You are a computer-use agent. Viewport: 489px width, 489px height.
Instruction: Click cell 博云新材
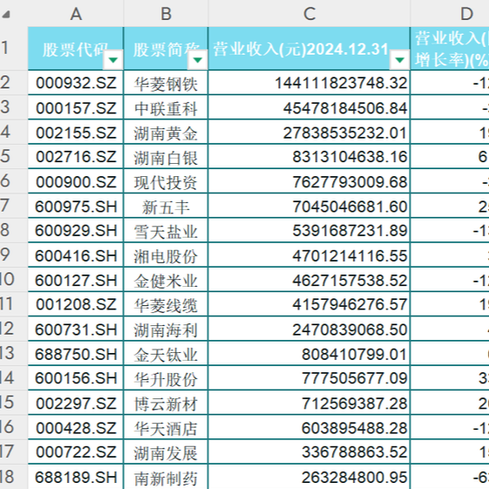coord(166,403)
